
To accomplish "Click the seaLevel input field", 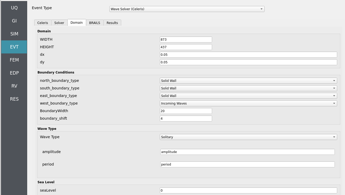I will tap(248, 191).
